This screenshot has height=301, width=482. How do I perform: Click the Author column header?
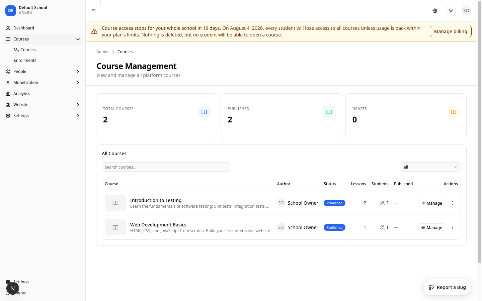click(284, 184)
